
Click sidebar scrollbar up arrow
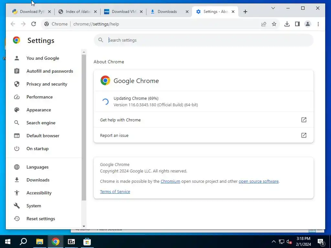84,52
